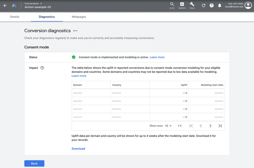Screen dimensions: 254x168
Task: Open the help question mark icon
Action: coord(212,5)
